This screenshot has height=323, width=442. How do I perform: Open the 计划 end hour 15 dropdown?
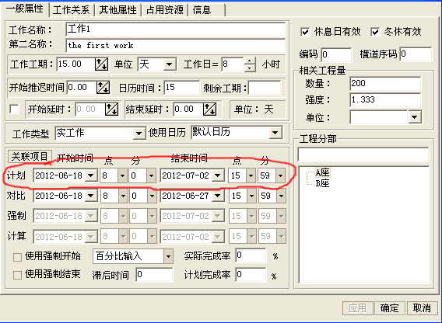251,175
